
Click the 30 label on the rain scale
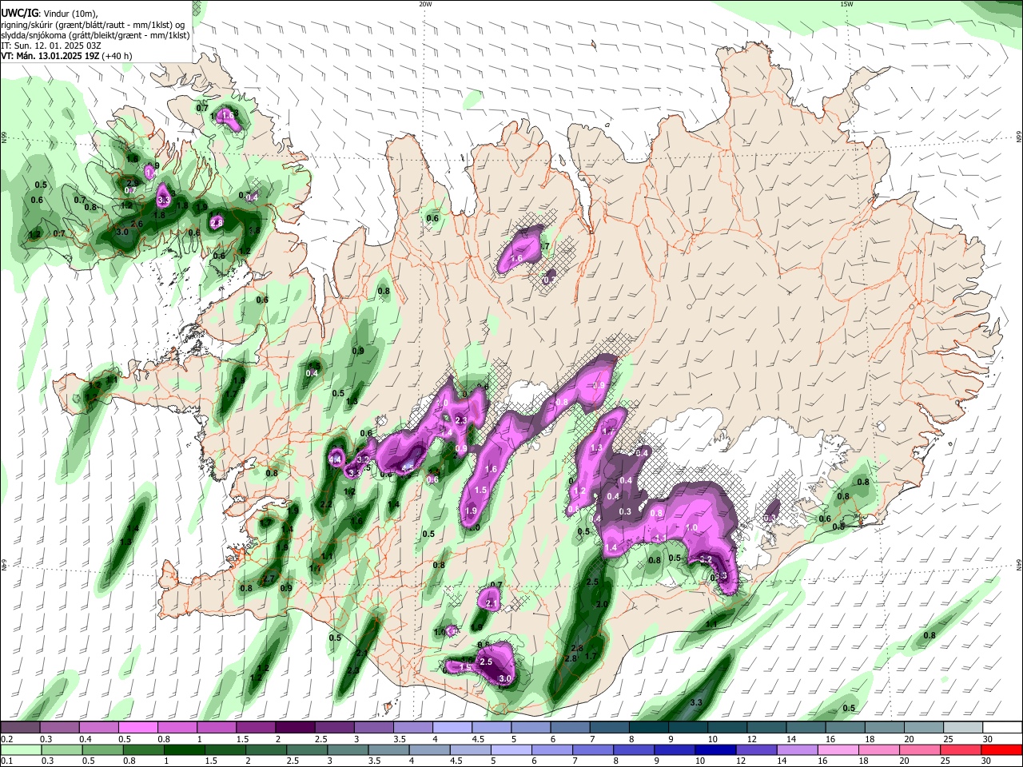988,761
